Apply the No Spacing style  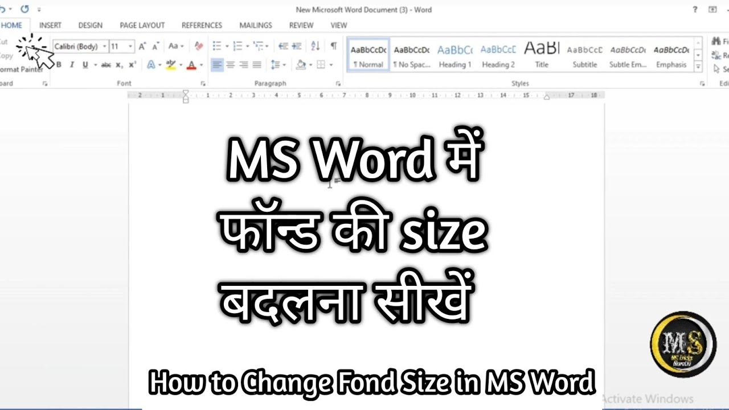[412, 56]
